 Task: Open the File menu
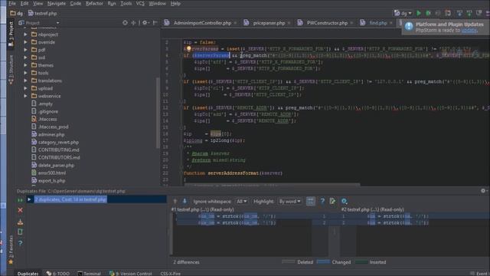12,3
